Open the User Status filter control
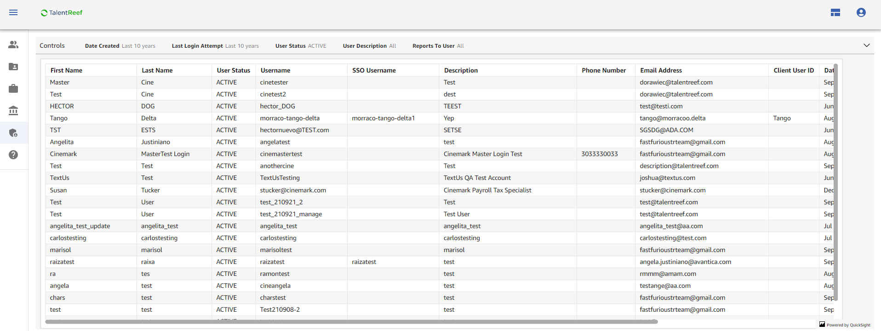 (301, 46)
